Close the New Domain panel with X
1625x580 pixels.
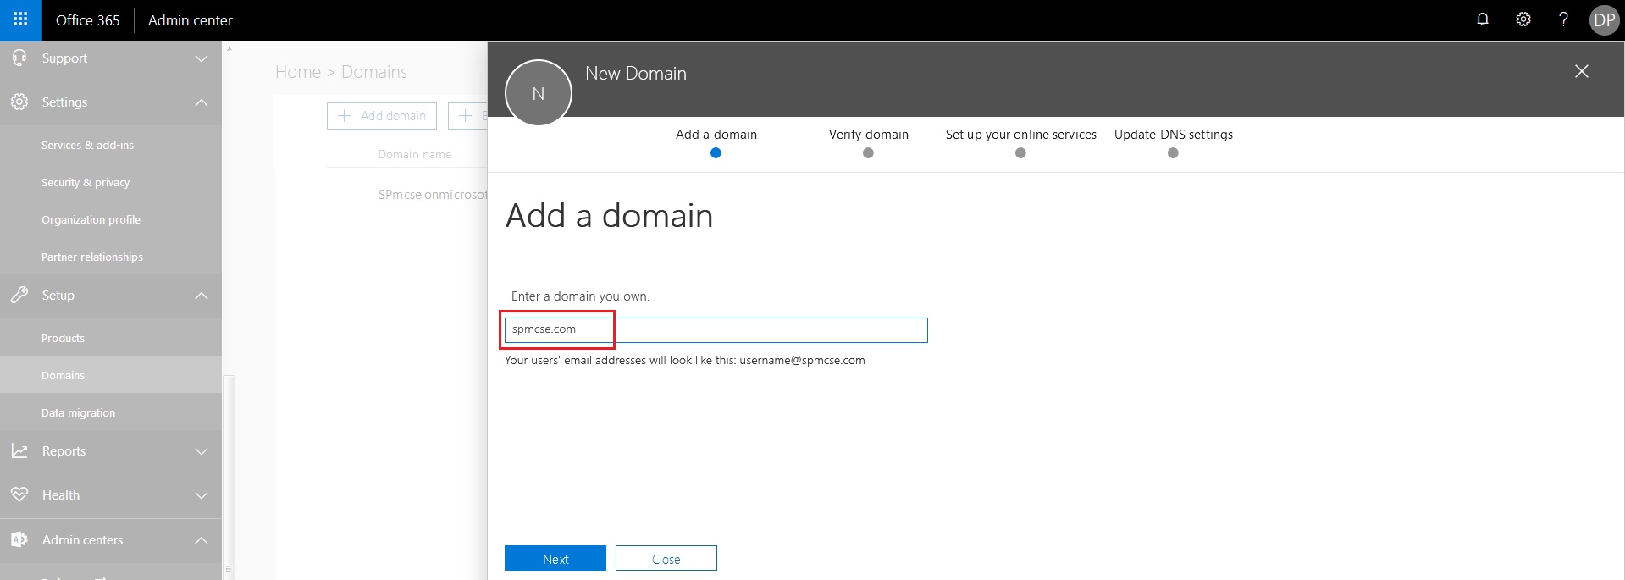[1581, 72]
